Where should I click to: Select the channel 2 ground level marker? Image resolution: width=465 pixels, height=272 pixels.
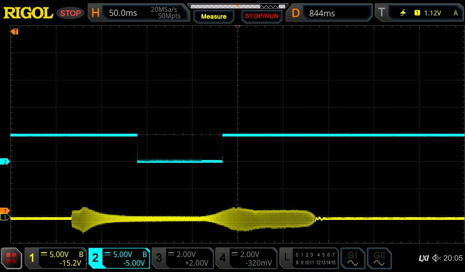coord(5,161)
